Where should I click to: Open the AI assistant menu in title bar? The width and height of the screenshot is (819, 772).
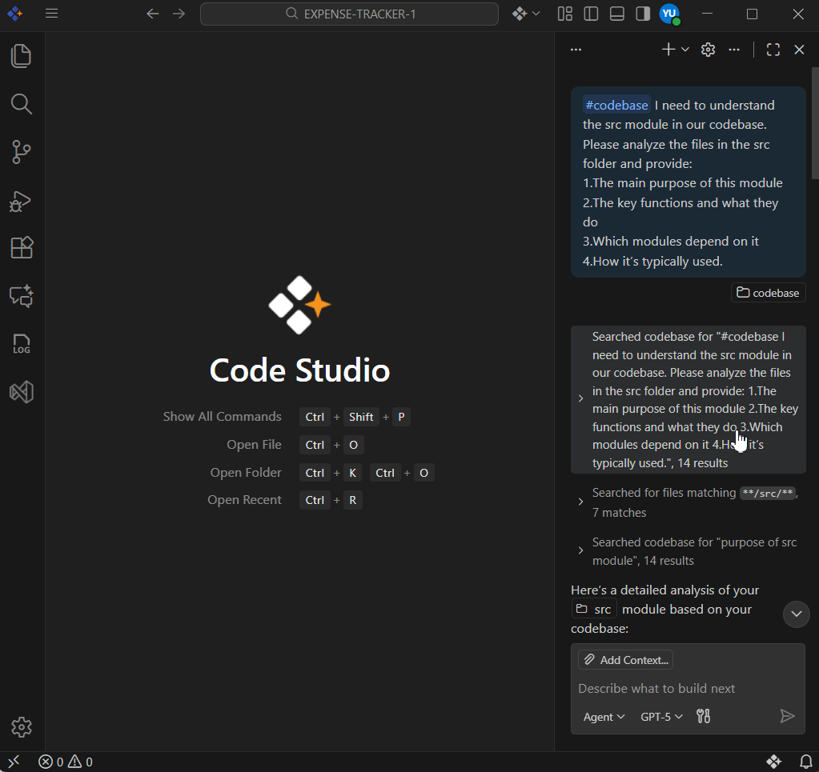pos(525,14)
